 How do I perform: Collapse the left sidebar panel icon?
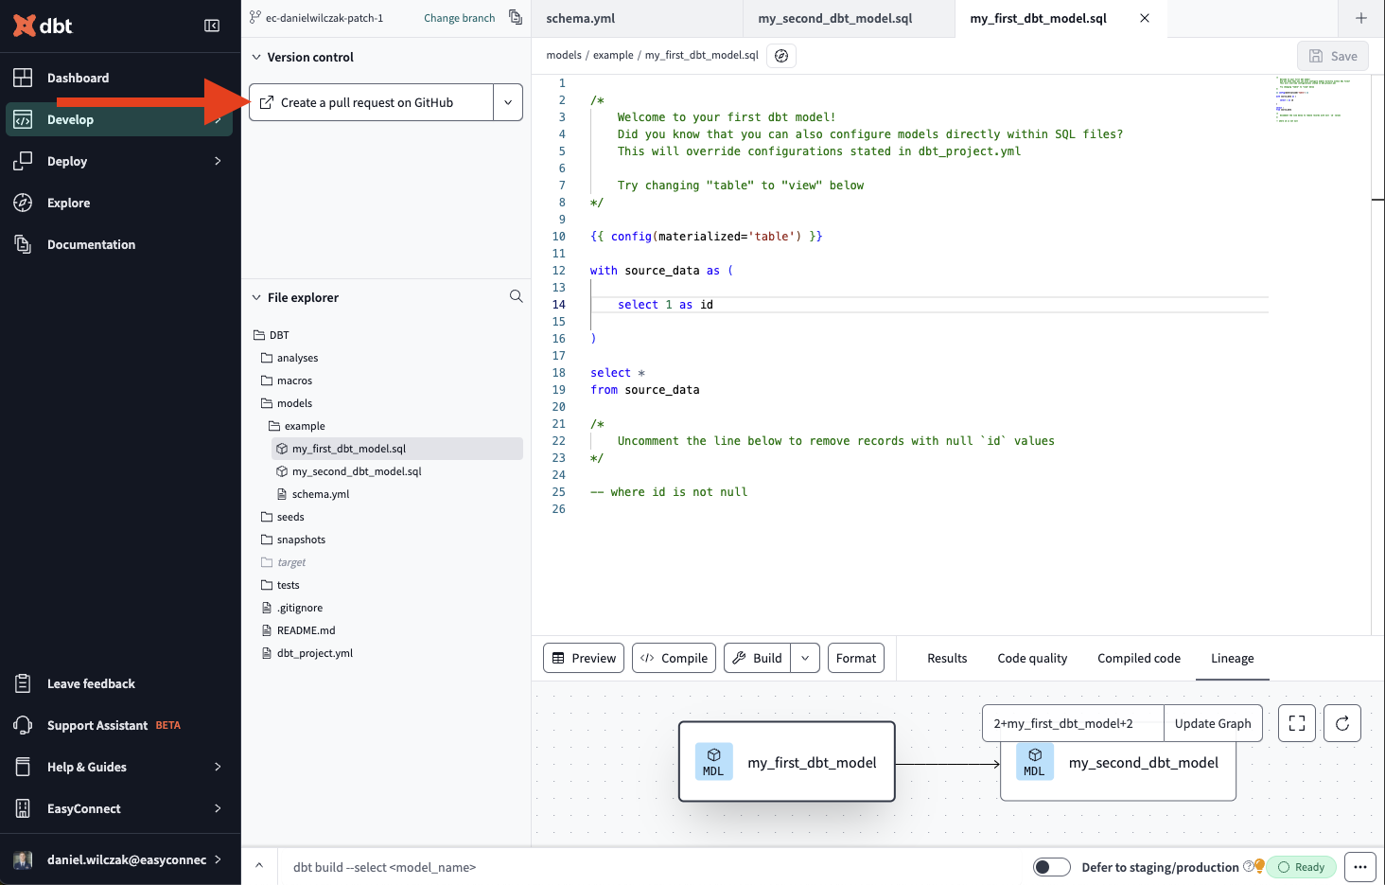click(212, 26)
